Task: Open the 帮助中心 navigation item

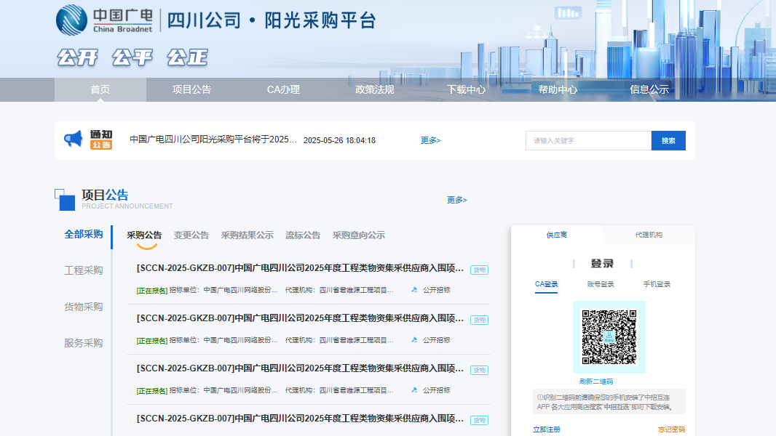Action: [x=558, y=89]
